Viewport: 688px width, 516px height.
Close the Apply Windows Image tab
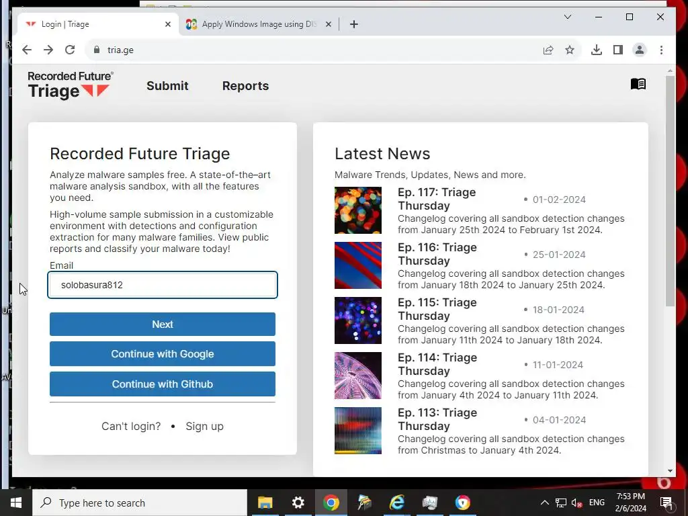pyautogui.click(x=328, y=25)
